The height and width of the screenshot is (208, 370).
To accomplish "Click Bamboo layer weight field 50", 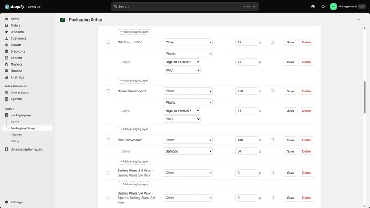I will tap(247, 151).
